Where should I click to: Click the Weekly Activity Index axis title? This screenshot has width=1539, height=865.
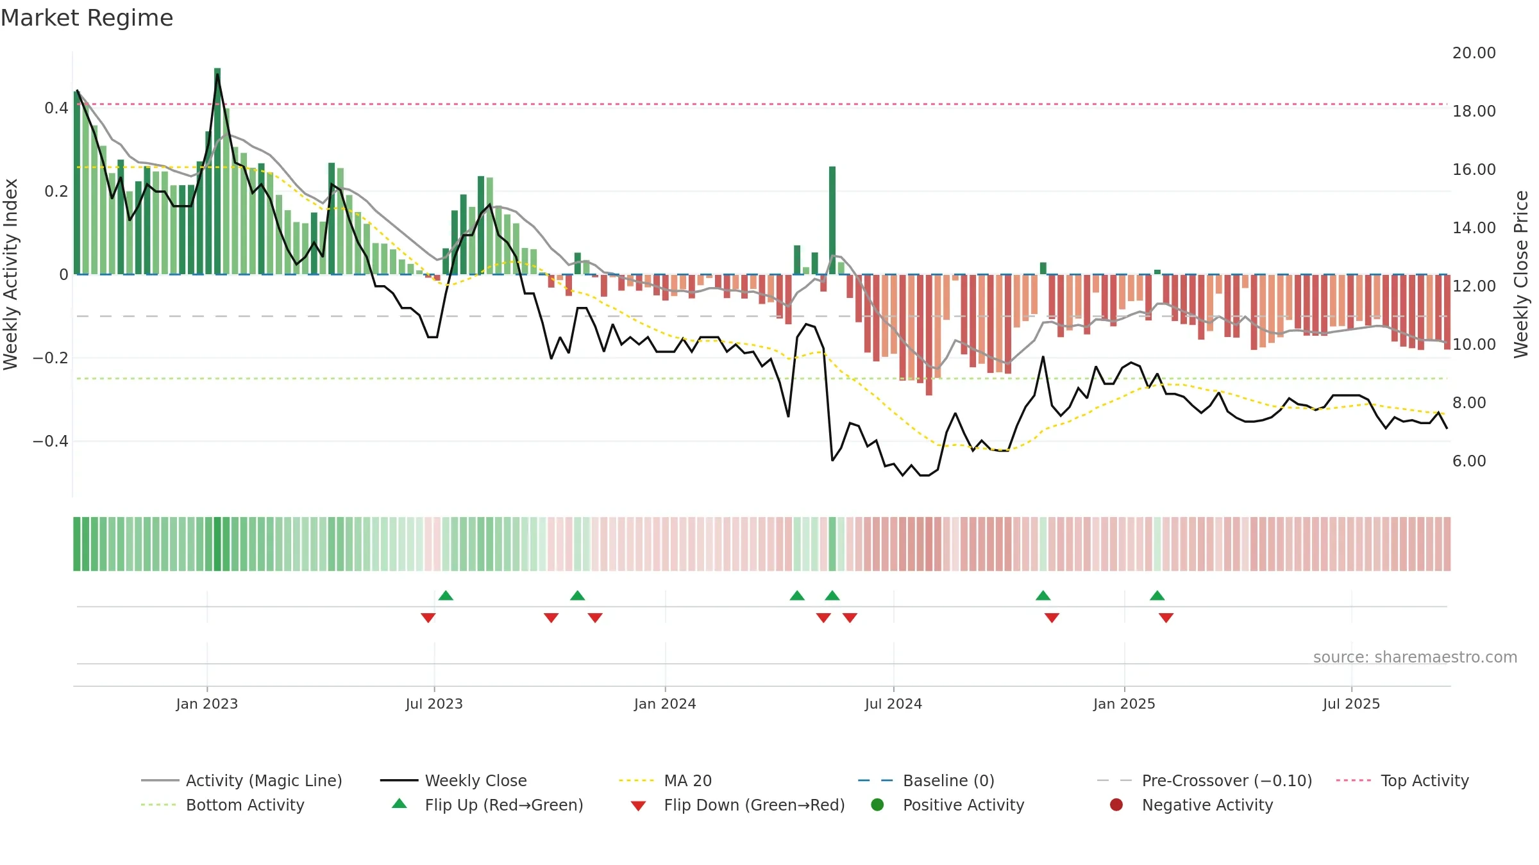click(x=10, y=274)
